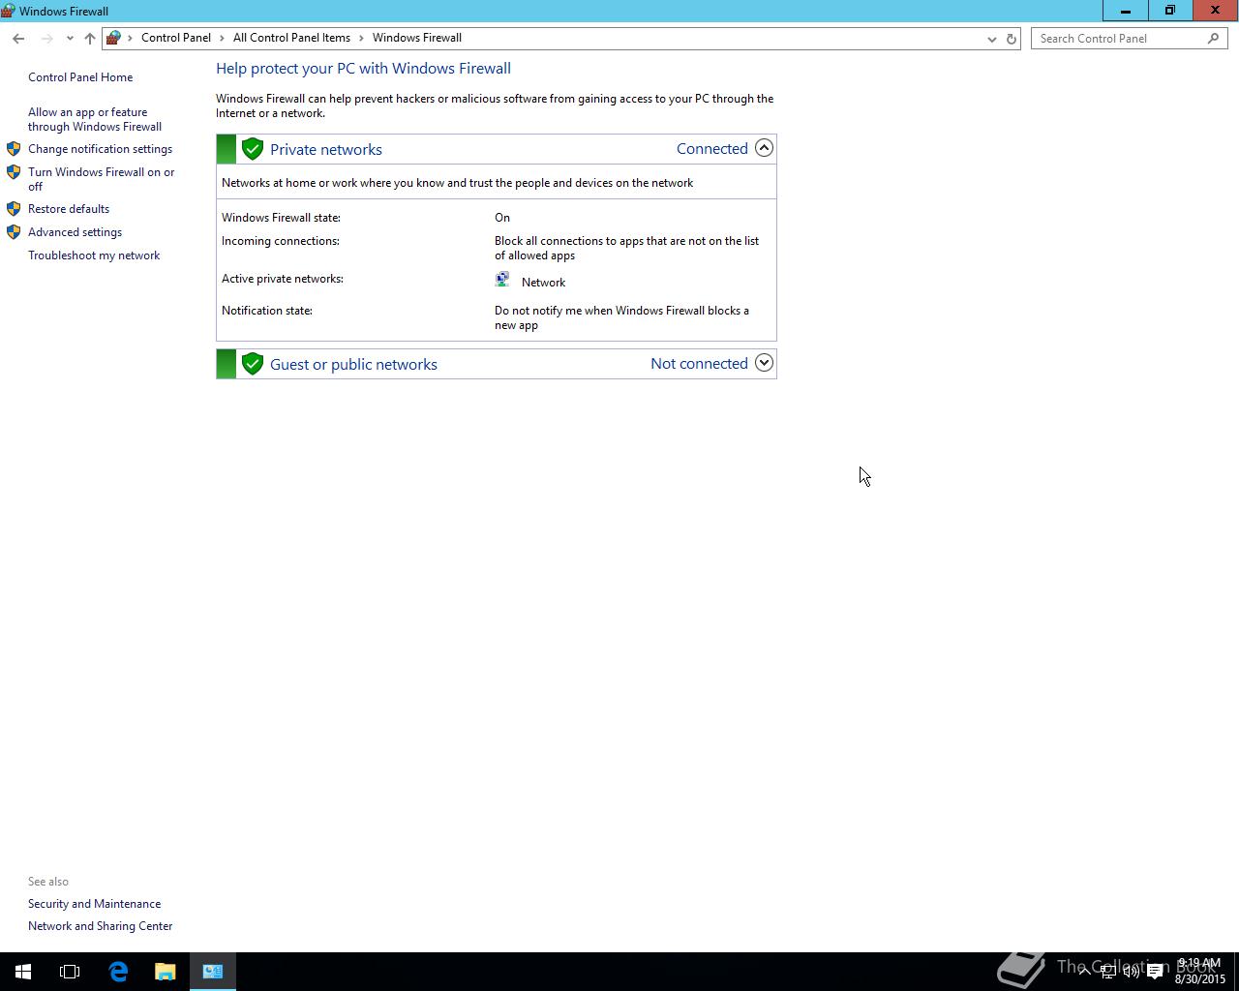Open Action Center notifications icon
1239x991 pixels.
coord(1155,972)
